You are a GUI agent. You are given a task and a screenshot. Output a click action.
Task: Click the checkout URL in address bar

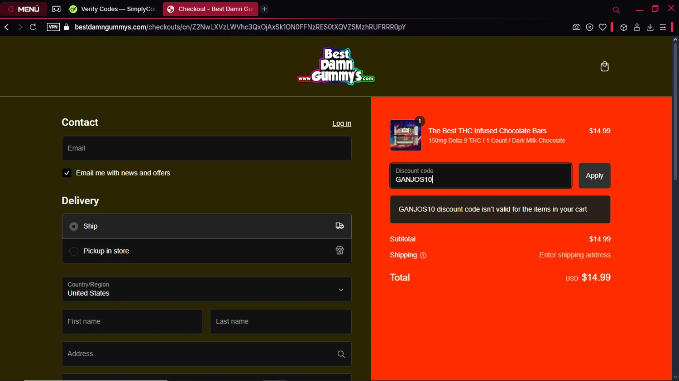point(240,27)
